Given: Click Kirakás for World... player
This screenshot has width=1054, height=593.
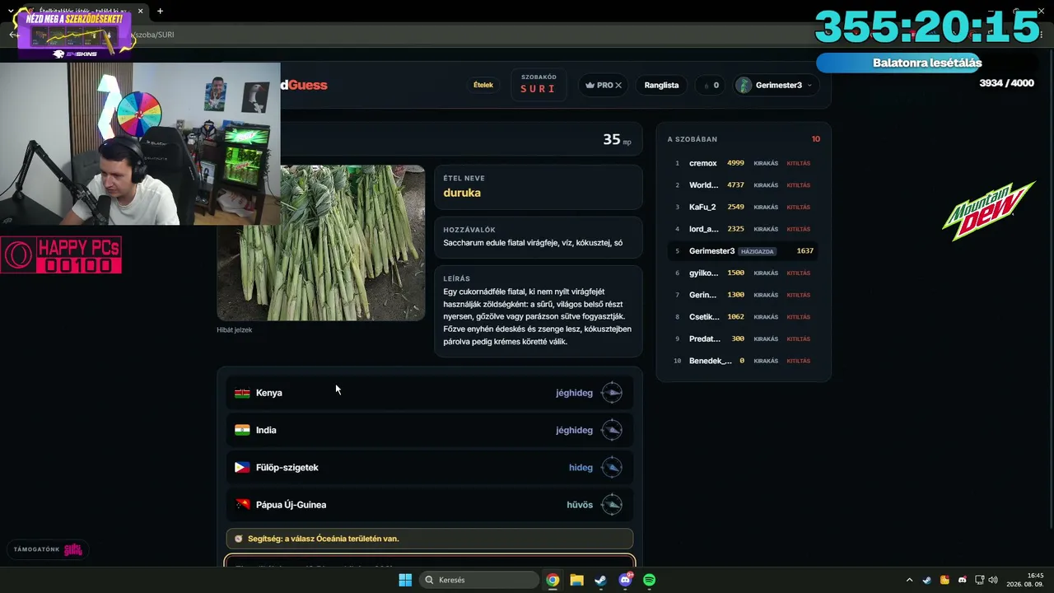Looking at the screenshot, I should coord(766,185).
